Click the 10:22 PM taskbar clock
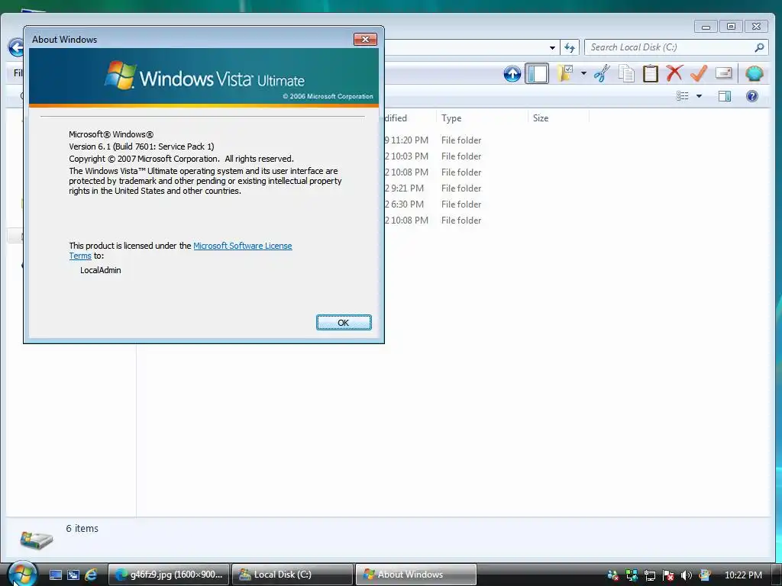 (743, 575)
